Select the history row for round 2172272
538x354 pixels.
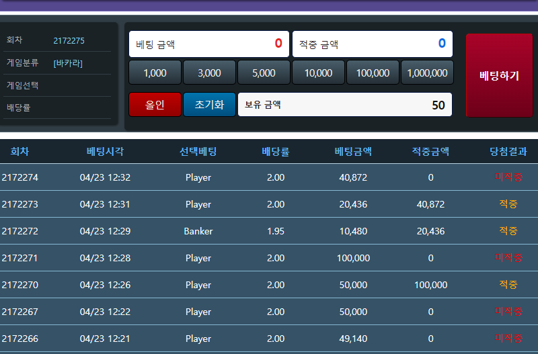(269, 231)
